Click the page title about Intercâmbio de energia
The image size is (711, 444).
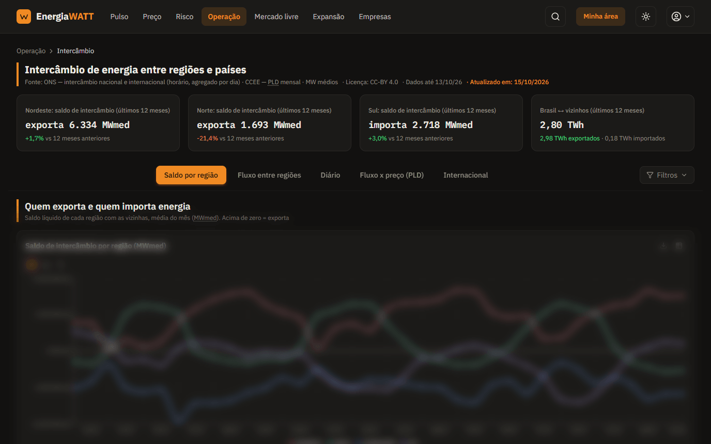(135, 70)
